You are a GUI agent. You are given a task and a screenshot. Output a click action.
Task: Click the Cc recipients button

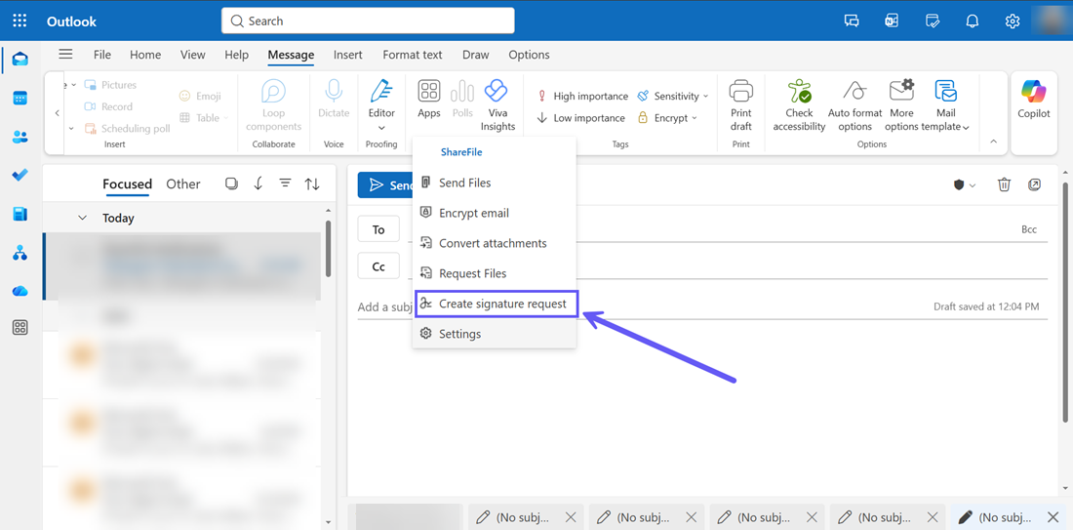pyautogui.click(x=378, y=266)
